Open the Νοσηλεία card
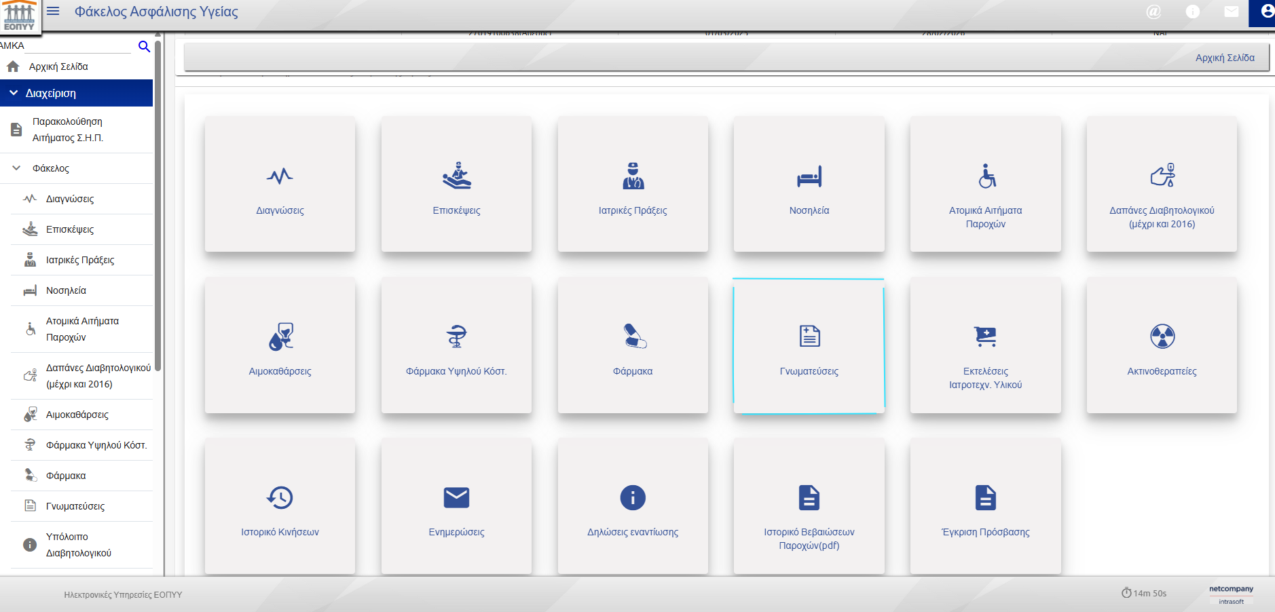The width and height of the screenshot is (1275, 612). click(809, 184)
